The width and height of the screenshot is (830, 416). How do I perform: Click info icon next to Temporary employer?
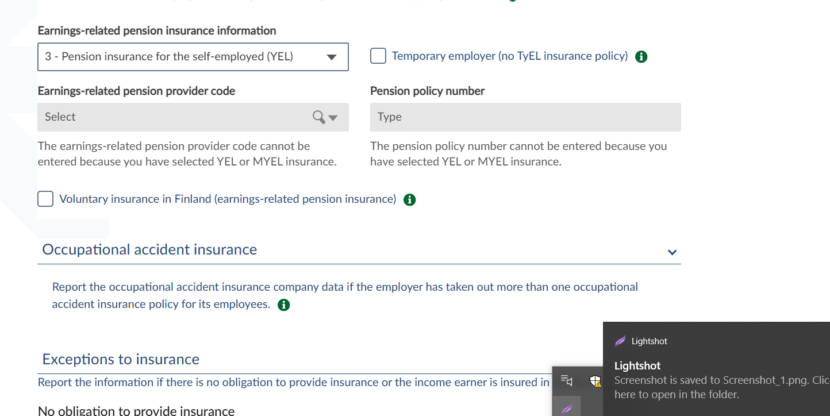pos(641,57)
